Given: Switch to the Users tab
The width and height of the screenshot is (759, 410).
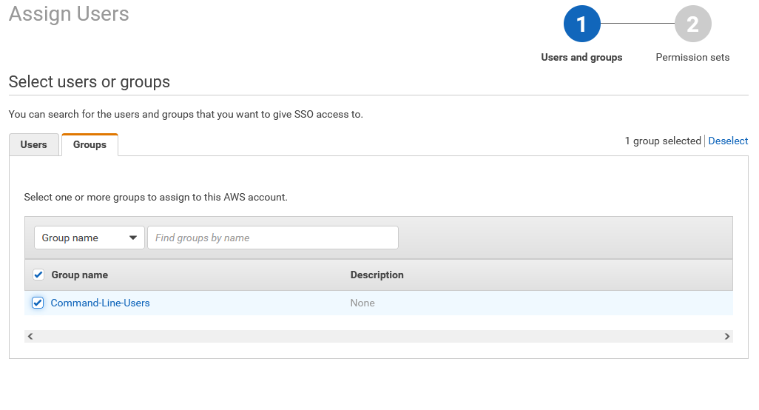Looking at the screenshot, I should point(34,145).
